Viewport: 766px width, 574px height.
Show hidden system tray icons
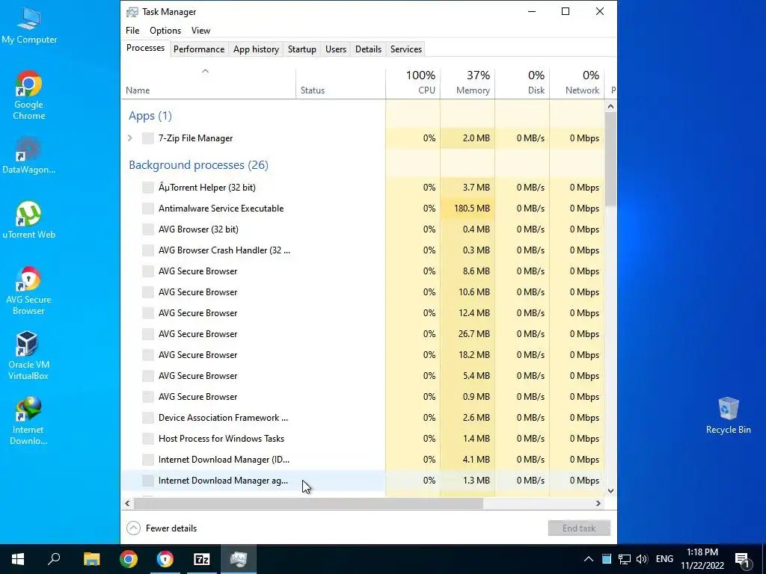tap(589, 559)
